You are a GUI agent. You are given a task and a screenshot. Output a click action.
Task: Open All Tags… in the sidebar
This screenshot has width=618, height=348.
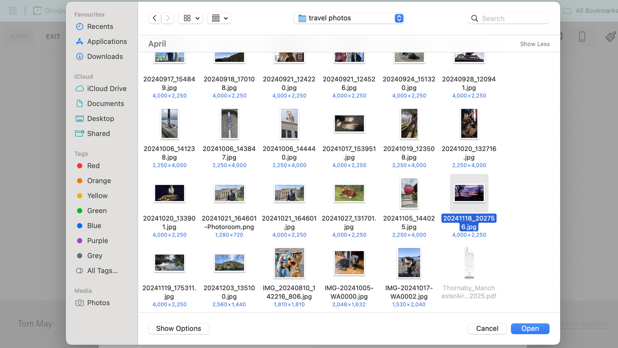point(96,270)
